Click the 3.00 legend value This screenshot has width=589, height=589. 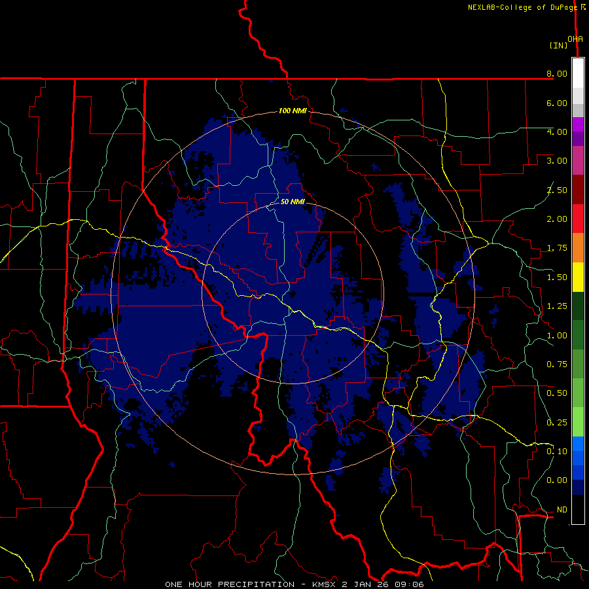click(557, 161)
